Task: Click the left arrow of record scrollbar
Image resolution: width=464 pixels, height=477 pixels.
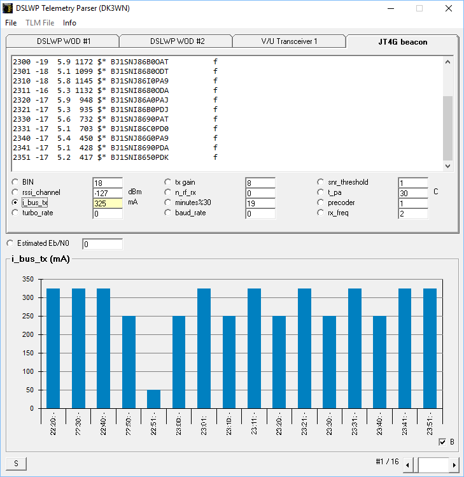Action: 408,465
